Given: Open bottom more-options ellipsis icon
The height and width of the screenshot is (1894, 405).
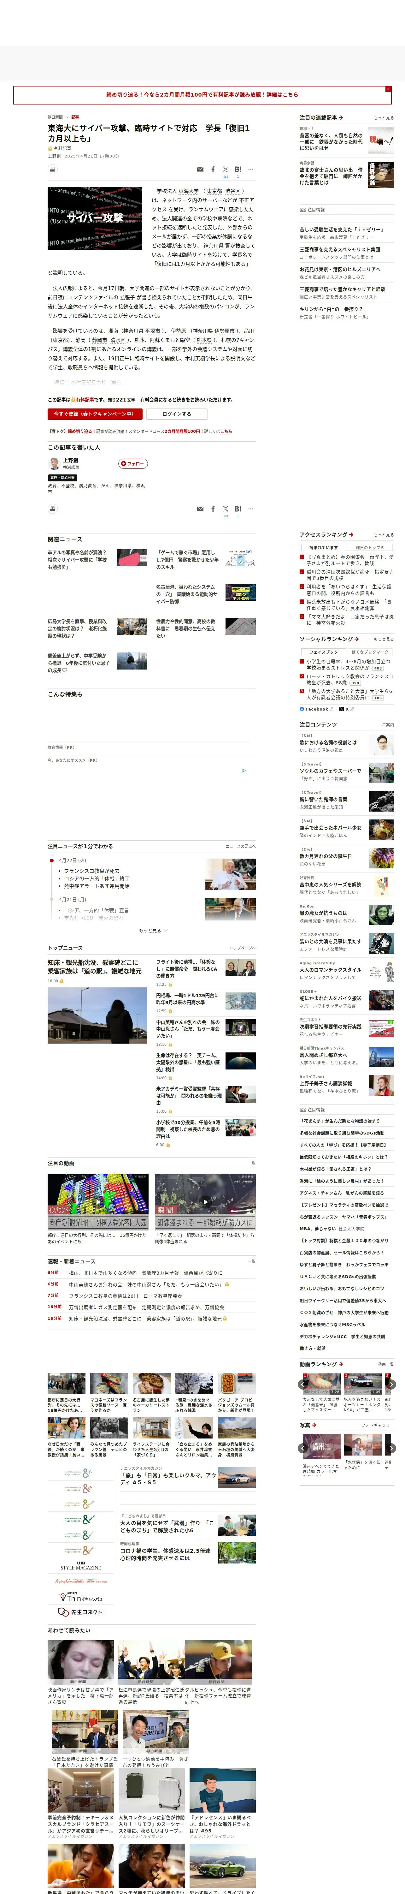Looking at the screenshot, I should [x=251, y=509].
